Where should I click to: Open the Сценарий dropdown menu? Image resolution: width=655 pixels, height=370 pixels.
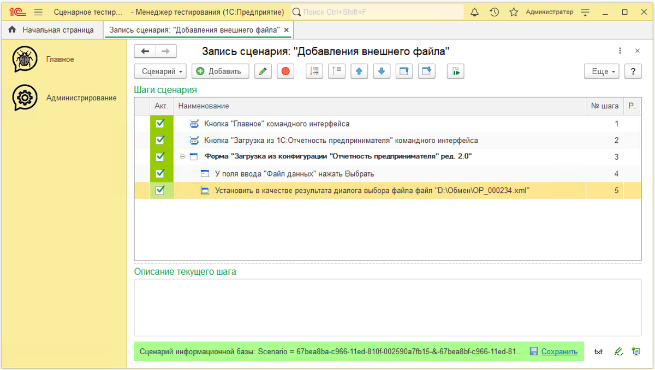tap(160, 71)
